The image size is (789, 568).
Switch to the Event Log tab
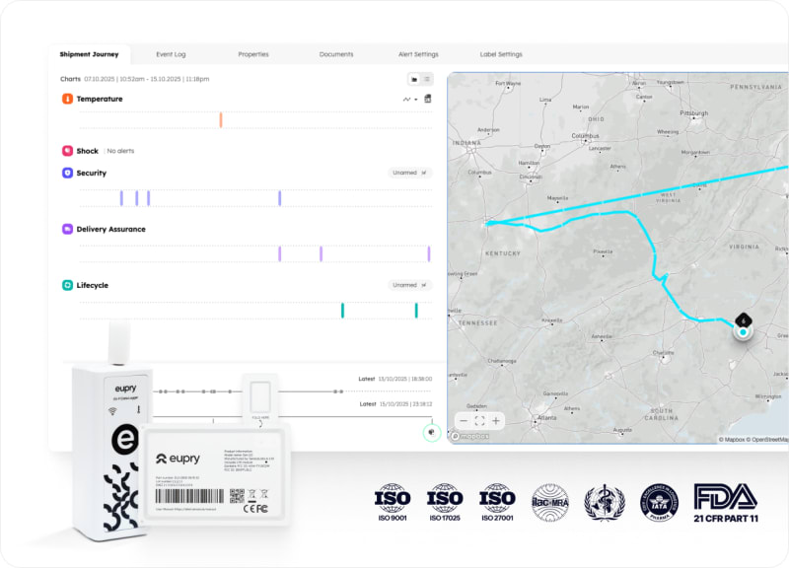tap(171, 54)
